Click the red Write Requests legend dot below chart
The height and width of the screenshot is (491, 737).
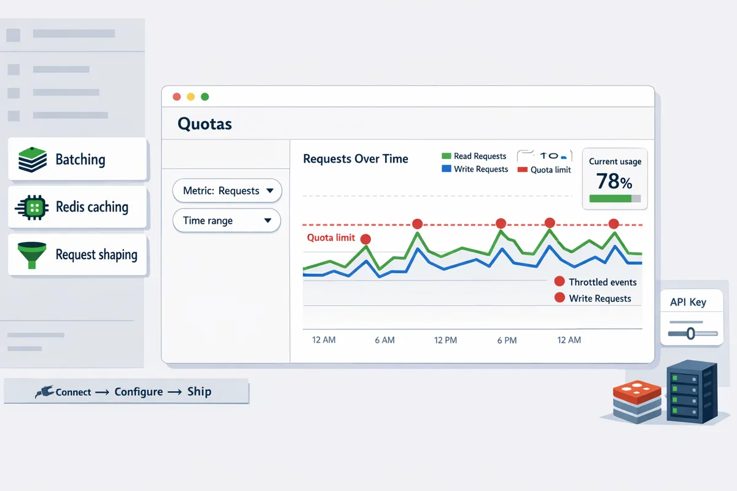coord(559,298)
